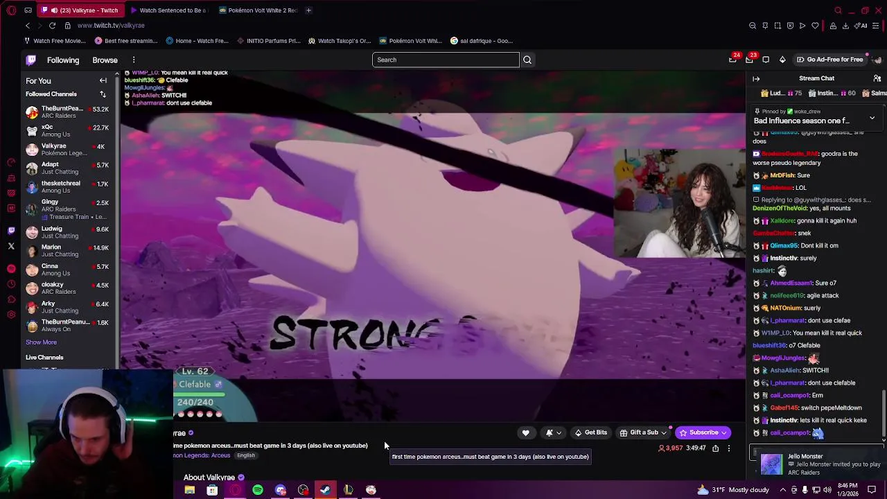887x499 pixels.
Task: Open the taskbar clock showing 8:46 PM
Action: click(x=848, y=490)
